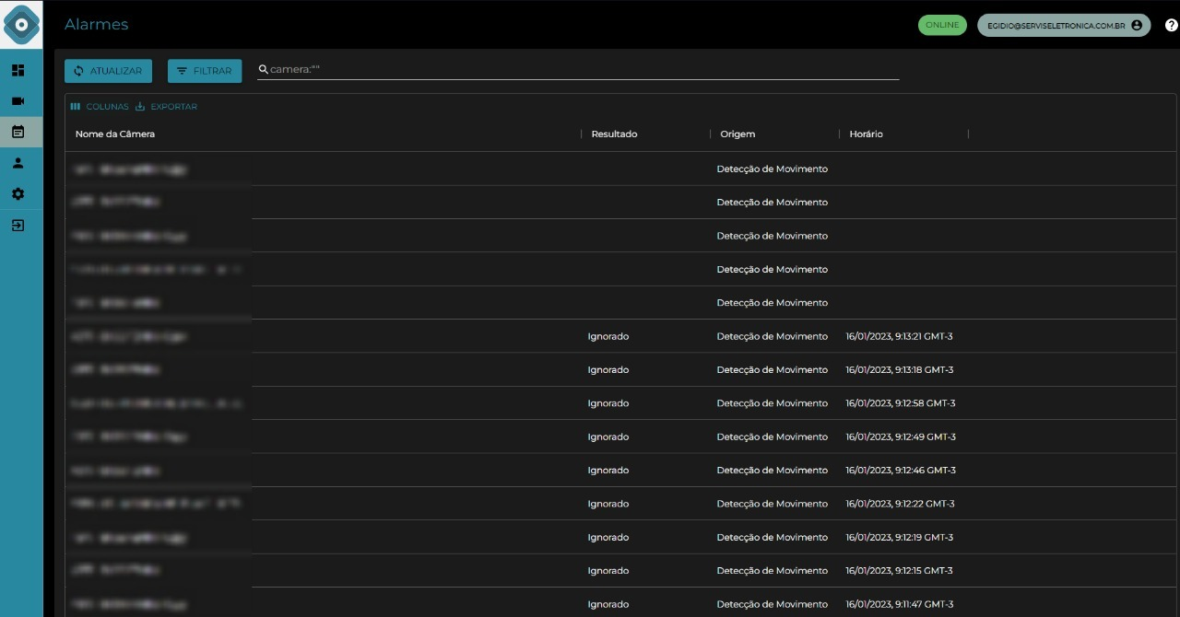The height and width of the screenshot is (617, 1180).
Task: Click Detecção de Movimento in the 9:12:15 row
Action: (773, 571)
